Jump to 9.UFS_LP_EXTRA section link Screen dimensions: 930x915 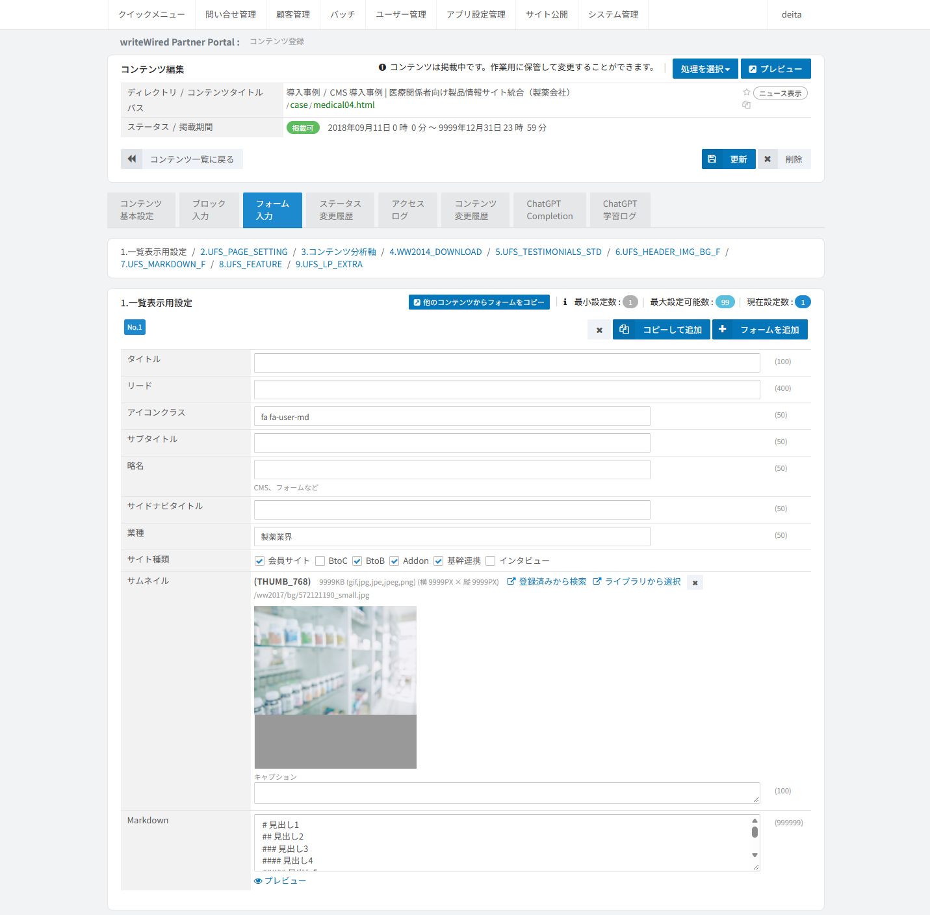(x=329, y=264)
